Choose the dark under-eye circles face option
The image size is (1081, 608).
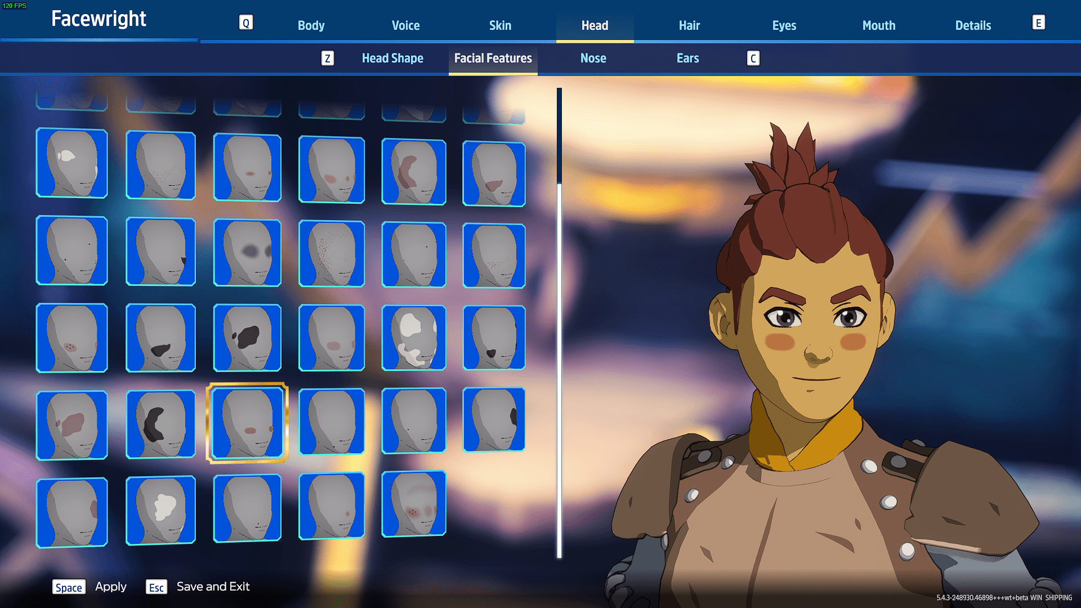tap(247, 253)
